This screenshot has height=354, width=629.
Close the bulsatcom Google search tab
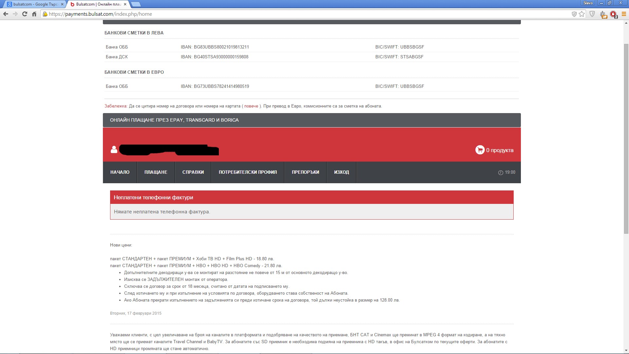(x=62, y=4)
